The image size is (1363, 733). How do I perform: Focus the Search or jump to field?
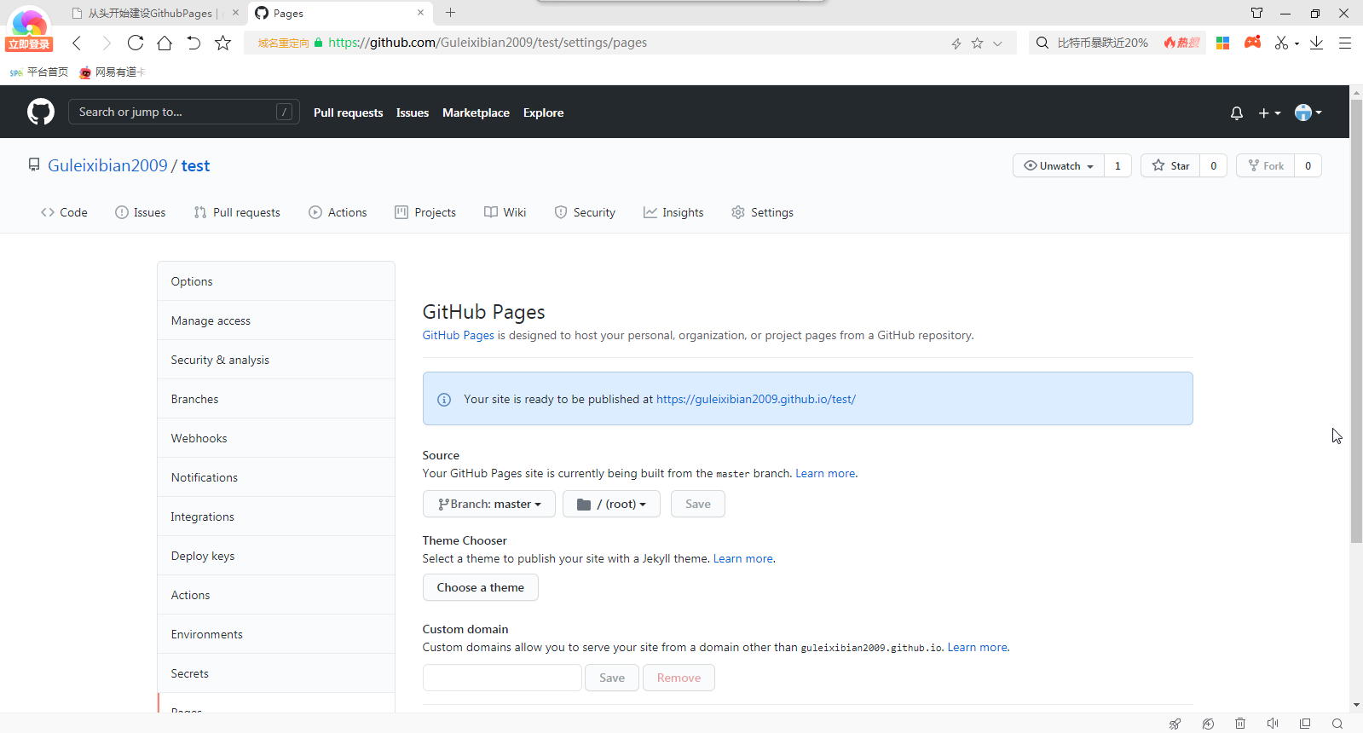tap(183, 112)
